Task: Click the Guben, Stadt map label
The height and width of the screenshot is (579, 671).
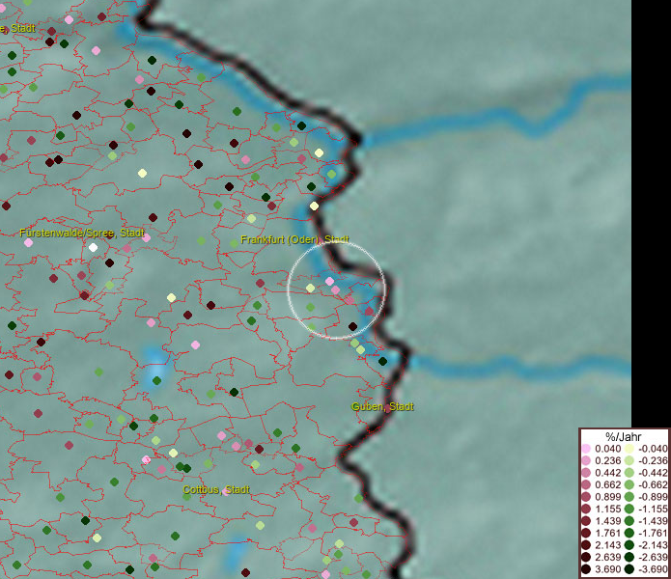Action: point(382,406)
